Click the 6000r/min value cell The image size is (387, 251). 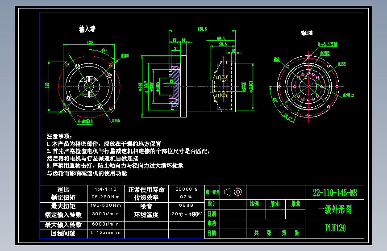(x=106, y=224)
